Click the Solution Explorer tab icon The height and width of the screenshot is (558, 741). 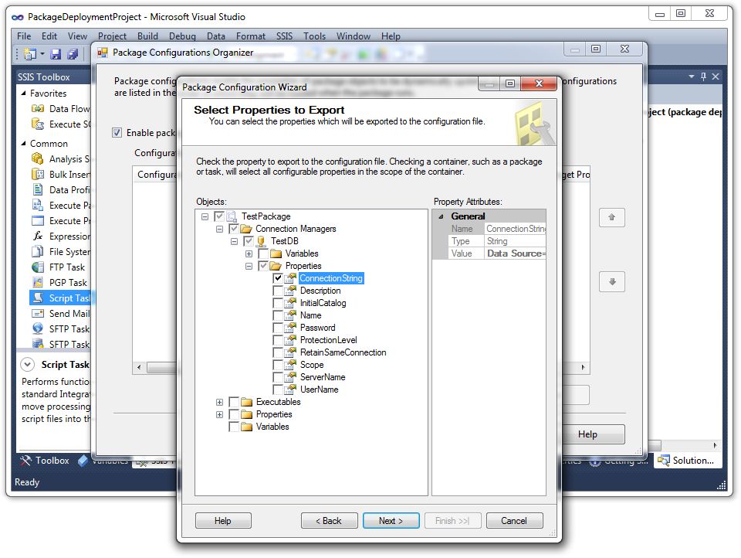[x=664, y=461]
